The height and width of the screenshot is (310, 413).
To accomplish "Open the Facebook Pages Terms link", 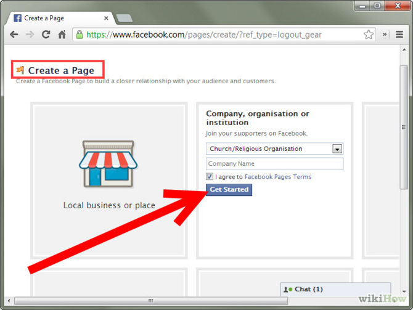I will coord(278,177).
